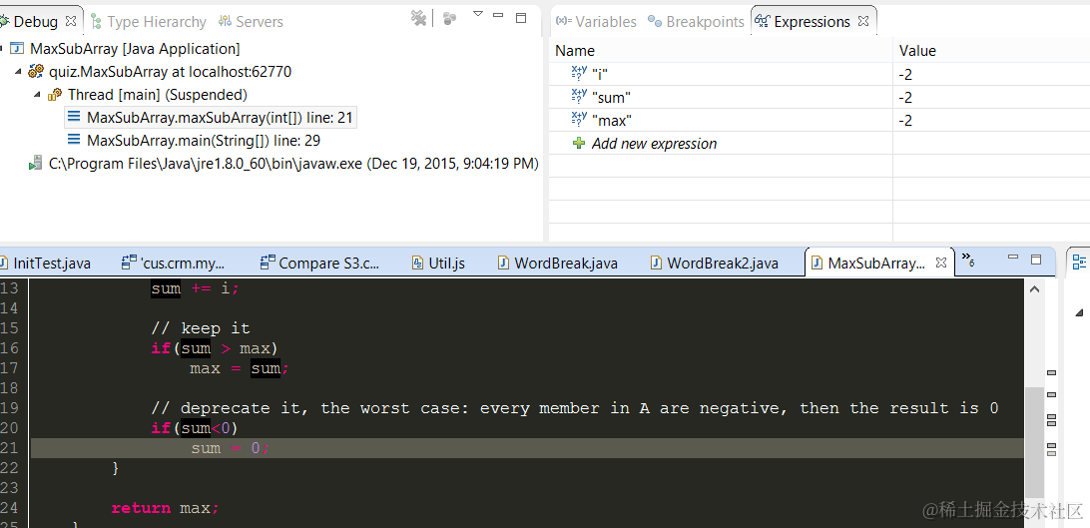The image size is (1090, 528).
Task: Click the -2 value for "i"
Action: [x=904, y=74]
